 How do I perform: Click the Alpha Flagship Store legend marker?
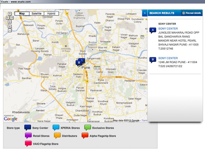coord(85,136)
